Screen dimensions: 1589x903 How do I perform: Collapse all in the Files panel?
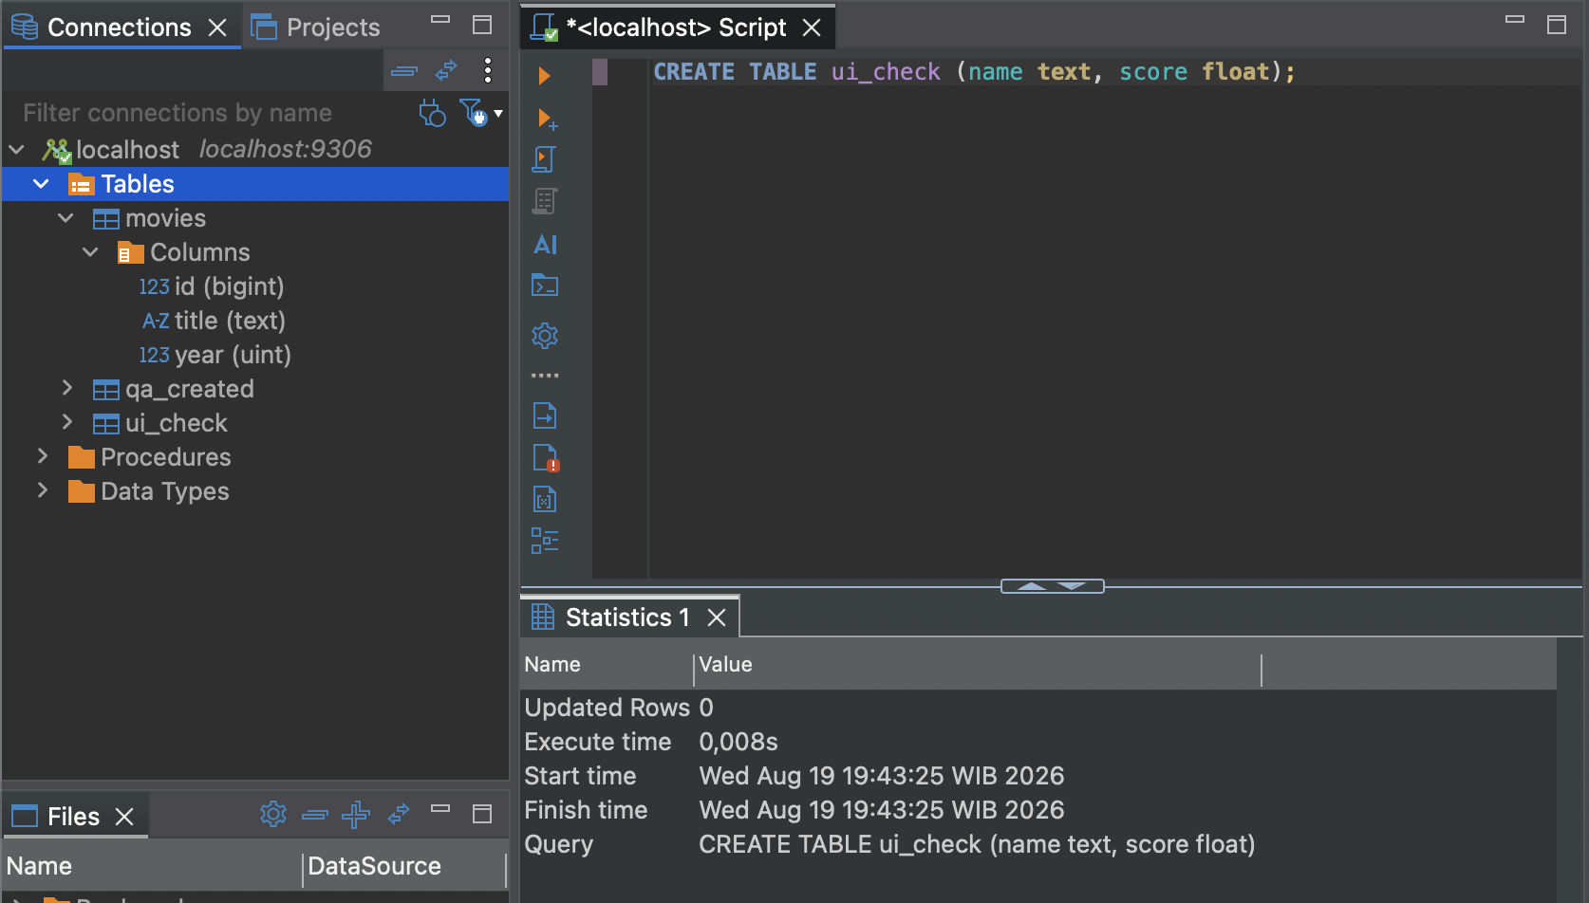(x=315, y=815)
